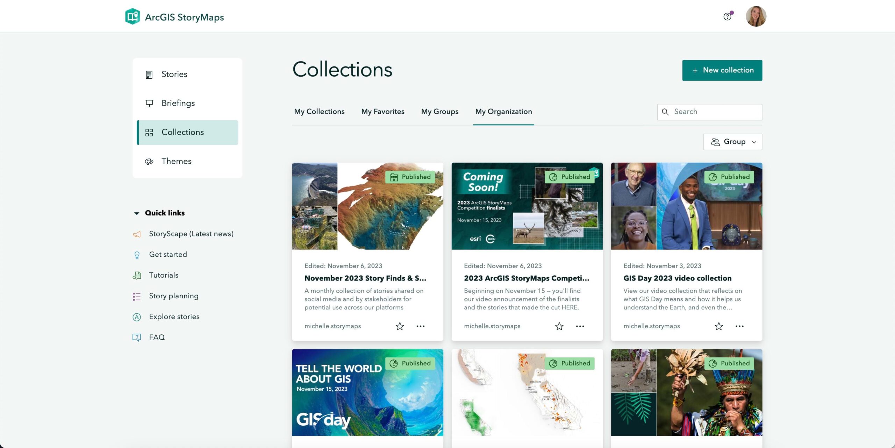895x448 pixels.
Task: Open the feathered headdress collection thumbnail
Action: pos(687,392)
